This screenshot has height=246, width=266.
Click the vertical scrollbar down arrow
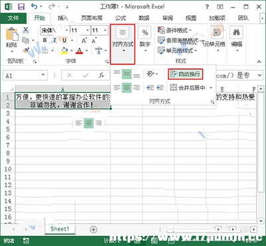(261, 221)
